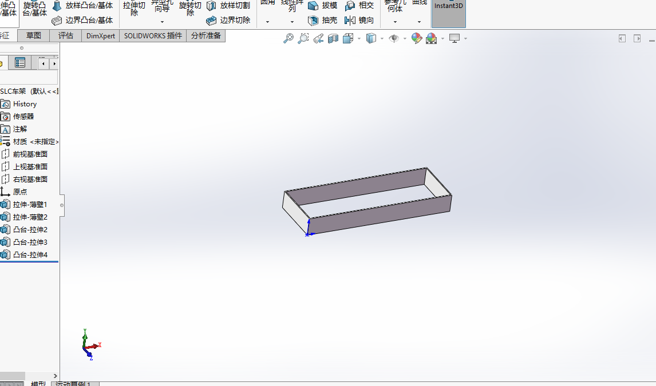This screenshot has width=656, height=386.
Task: Click feature tree panel collapse handle
Action: point(62,205)
